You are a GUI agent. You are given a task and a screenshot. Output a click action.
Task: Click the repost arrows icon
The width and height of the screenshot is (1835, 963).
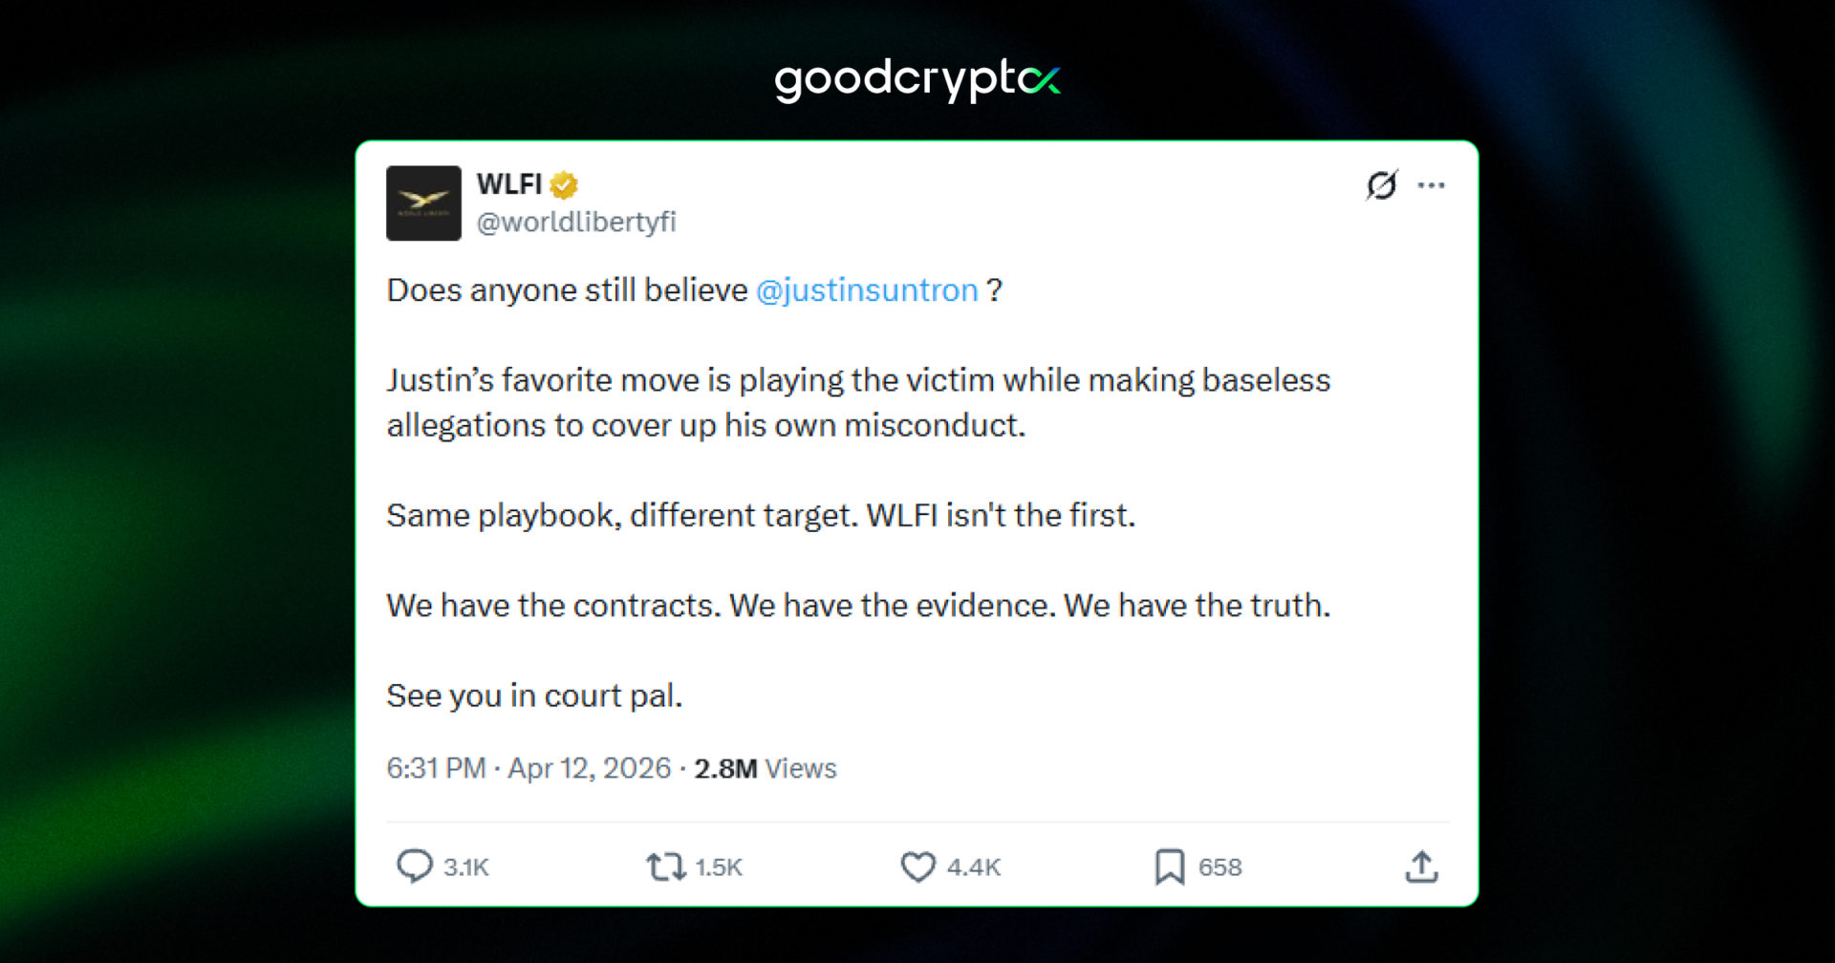coord(665,867)
